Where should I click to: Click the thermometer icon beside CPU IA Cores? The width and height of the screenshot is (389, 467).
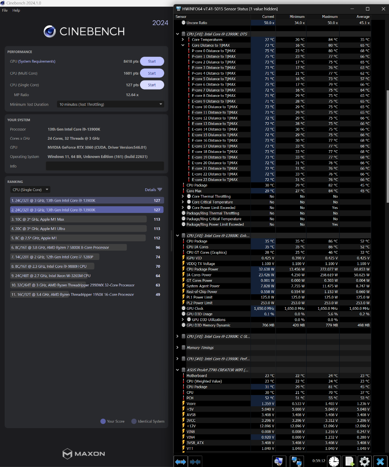[x=184, y=247]
